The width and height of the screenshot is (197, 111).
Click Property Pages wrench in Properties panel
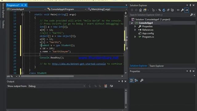tap(142, 80)
